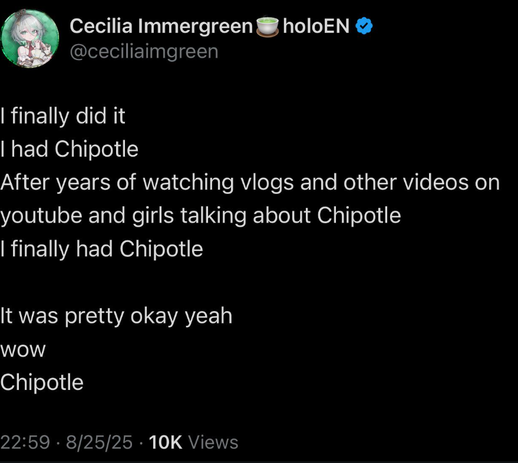Click the line 'I had Chipotle'

pyautogui.click(x=69, y=149)
